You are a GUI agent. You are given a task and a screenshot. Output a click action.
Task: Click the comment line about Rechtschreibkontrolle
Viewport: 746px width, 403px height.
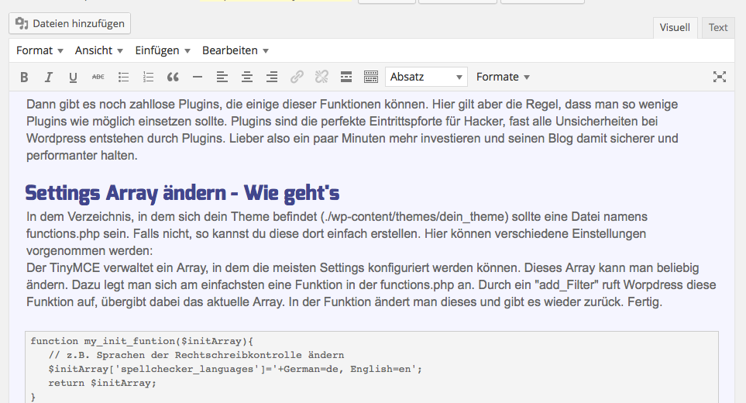point(196,355)
